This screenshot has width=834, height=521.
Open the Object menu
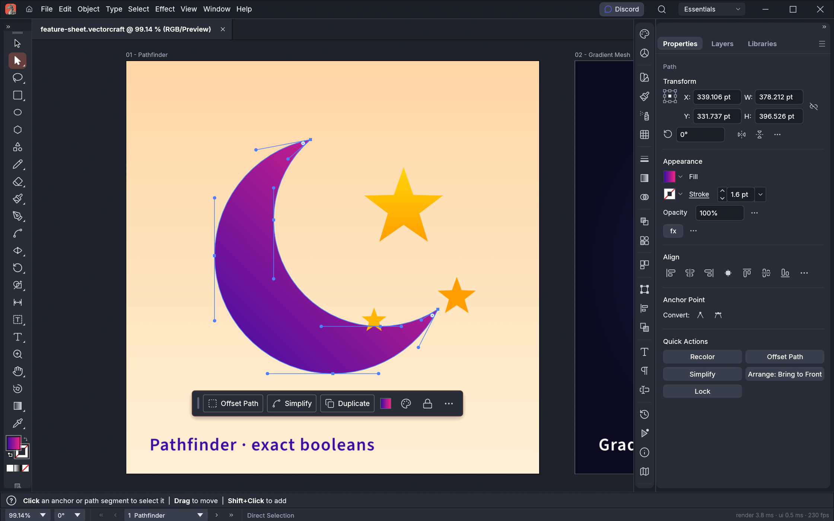click(x=88, y=9)
